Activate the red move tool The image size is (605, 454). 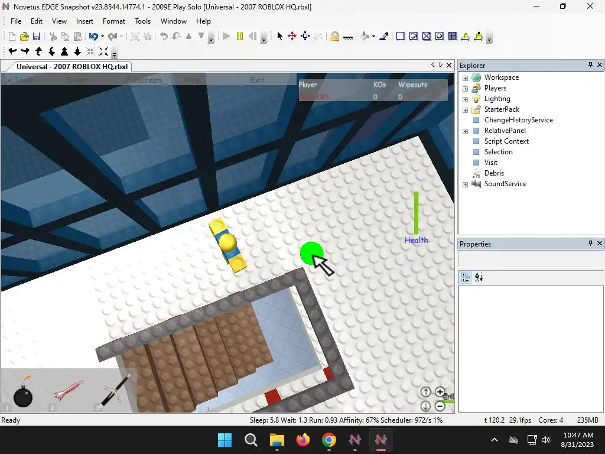[292, 36]
